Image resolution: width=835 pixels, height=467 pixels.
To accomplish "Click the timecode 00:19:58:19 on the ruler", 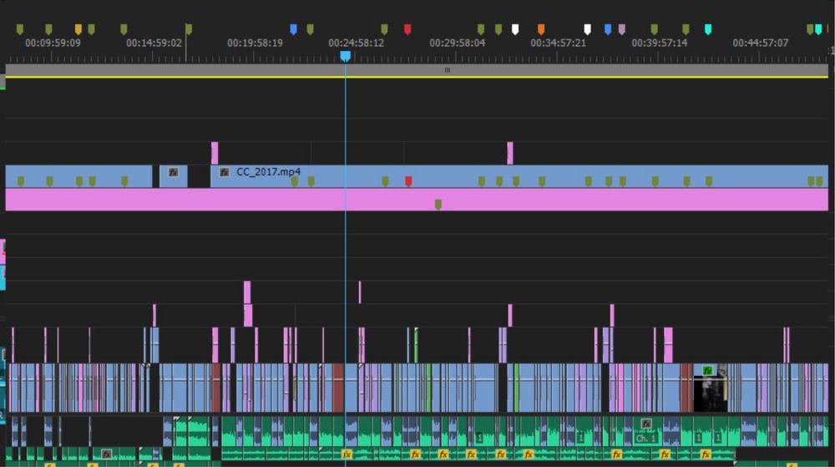I will coord(255,43).
